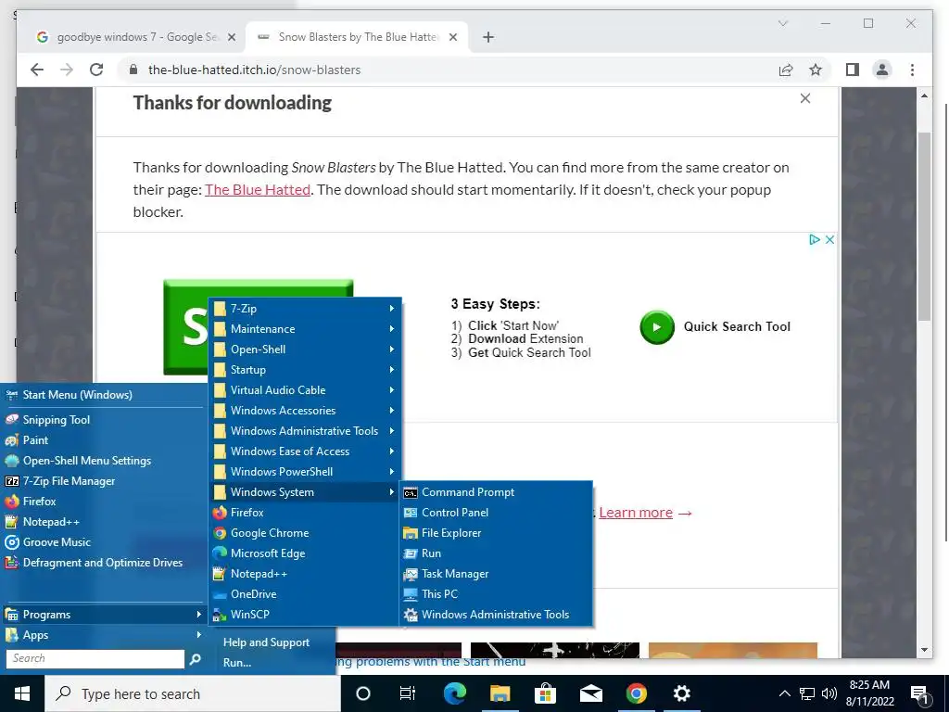949x712 pixels.
Task: Expand the Windows PowerShell folder
Action: pos(304,472)
